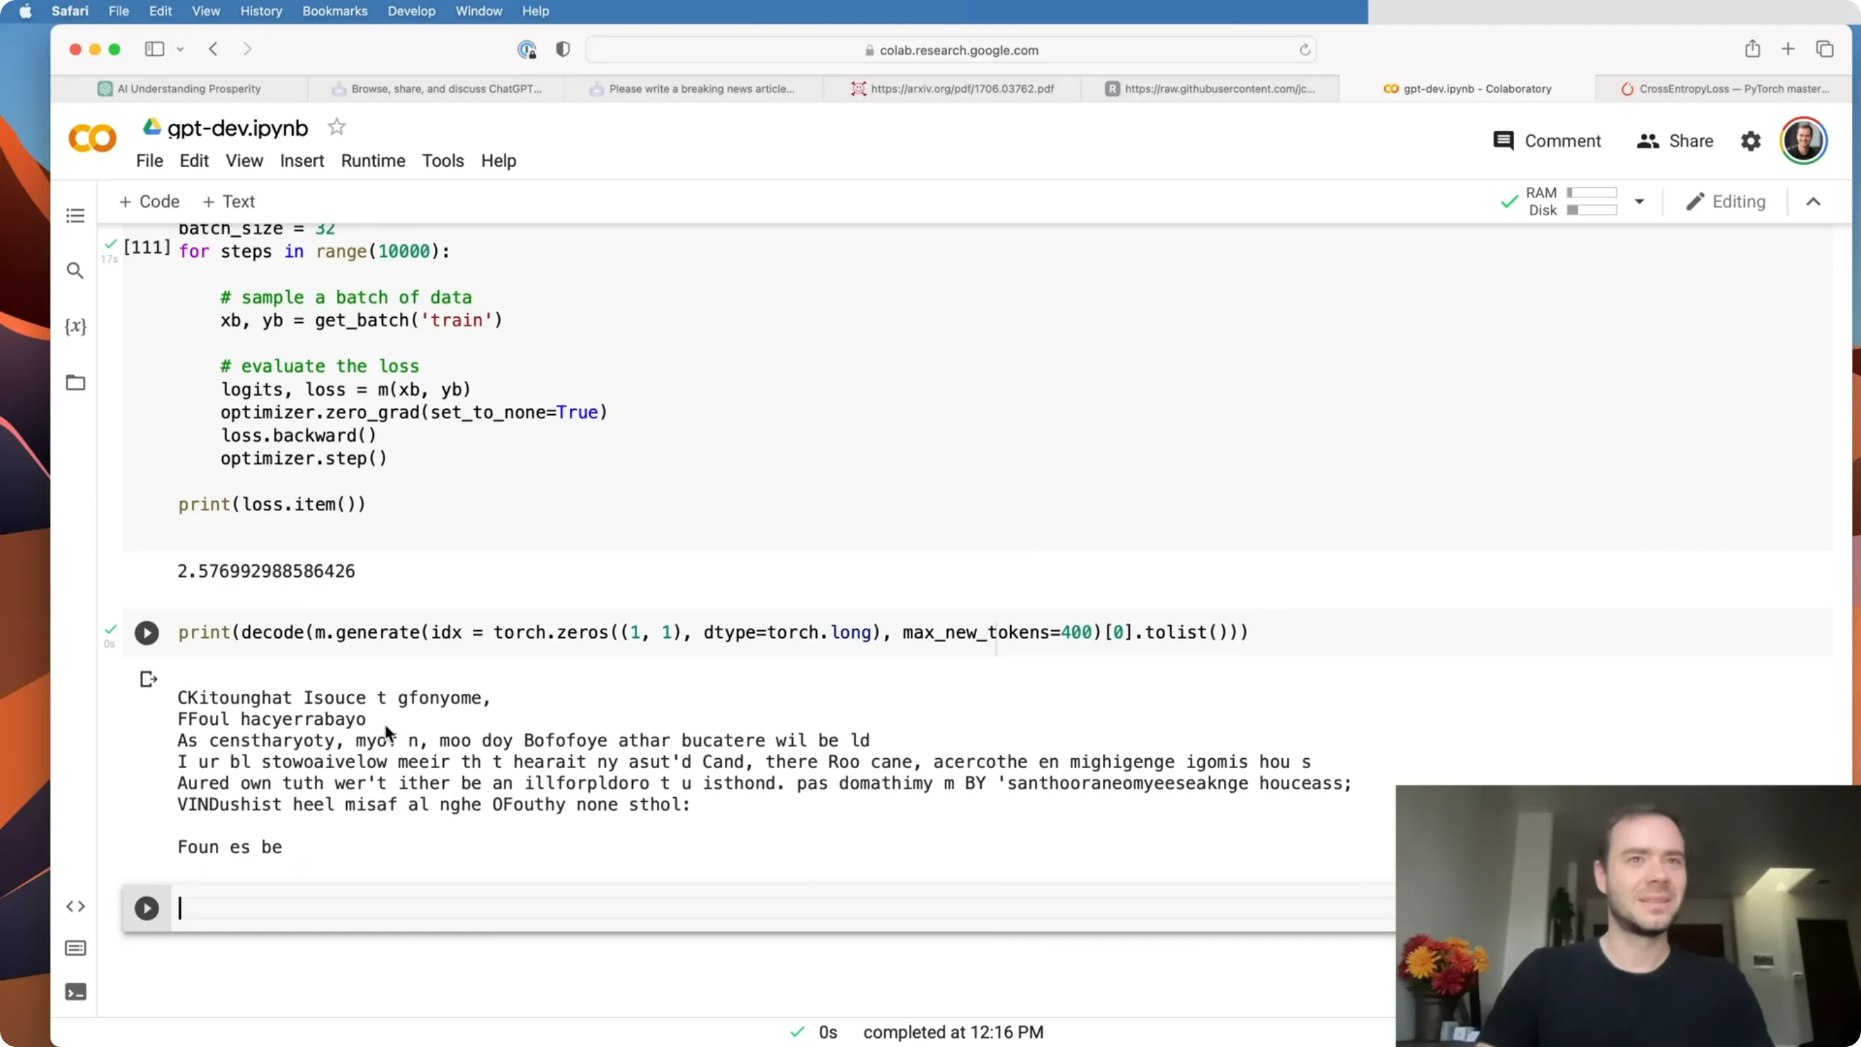Screen dimensions: 1861x1047
Task: Click the colab.research.google.com address bar
Action: point(951,50)
